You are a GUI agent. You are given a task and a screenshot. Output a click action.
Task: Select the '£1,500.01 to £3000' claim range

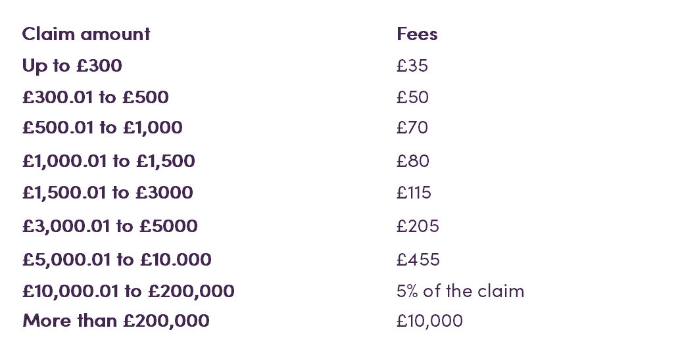108,193
